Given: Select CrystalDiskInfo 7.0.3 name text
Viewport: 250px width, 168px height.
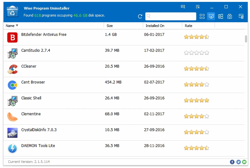Looking at the screenshot, I should (39, 130).
